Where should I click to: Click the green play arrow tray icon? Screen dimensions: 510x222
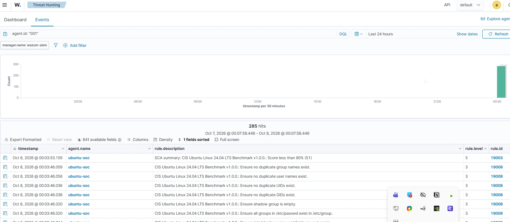click(x=451, y=196)
